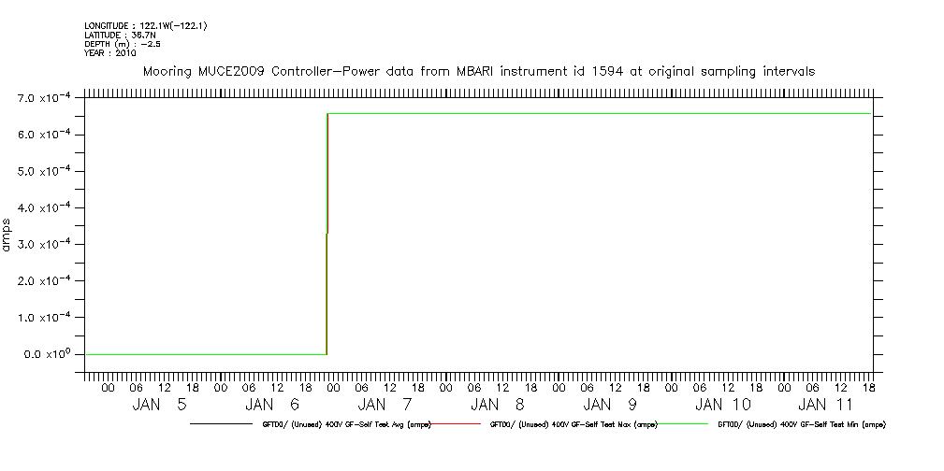
Task: Click the green vertical line segment in the plot
Action: (x=326, y=294)
